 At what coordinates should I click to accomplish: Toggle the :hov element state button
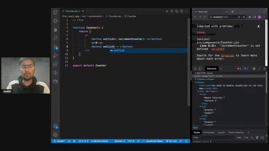pyautogui.click(x=239, y=138)
